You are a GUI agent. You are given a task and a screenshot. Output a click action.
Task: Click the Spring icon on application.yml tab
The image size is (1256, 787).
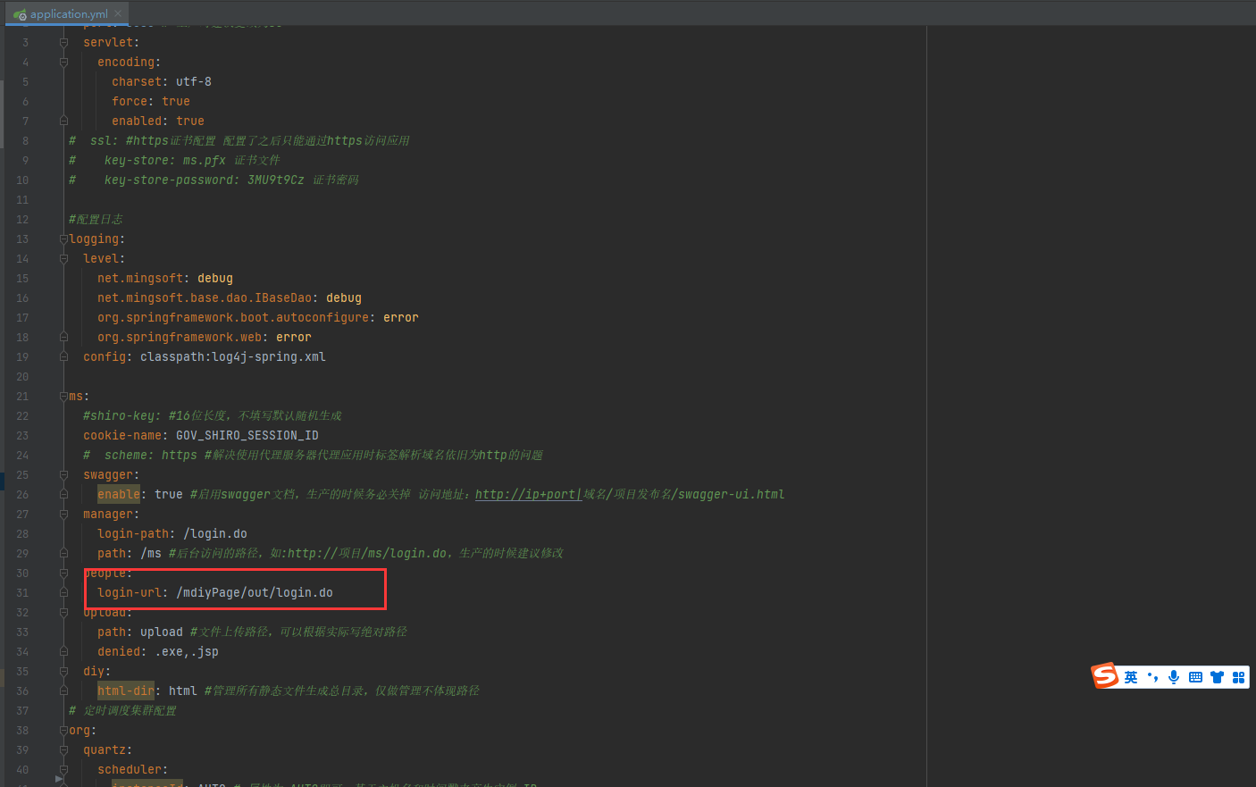click(x=20, y=14)
